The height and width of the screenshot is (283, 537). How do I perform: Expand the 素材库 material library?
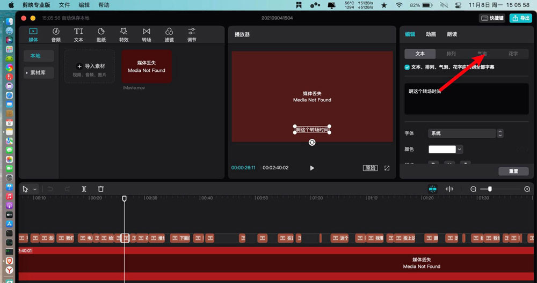[x=39, y=72]
